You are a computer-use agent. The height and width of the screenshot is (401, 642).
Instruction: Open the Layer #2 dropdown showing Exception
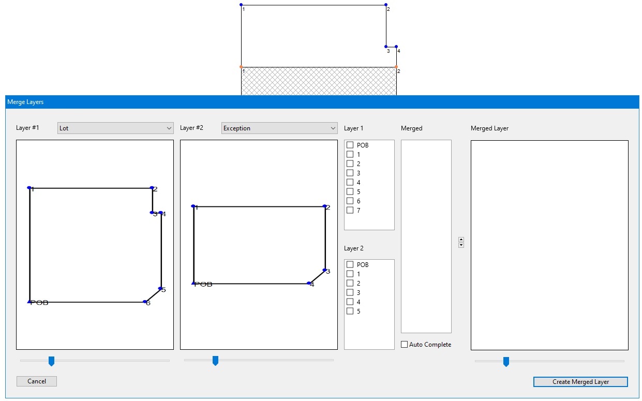coord(279,128)
